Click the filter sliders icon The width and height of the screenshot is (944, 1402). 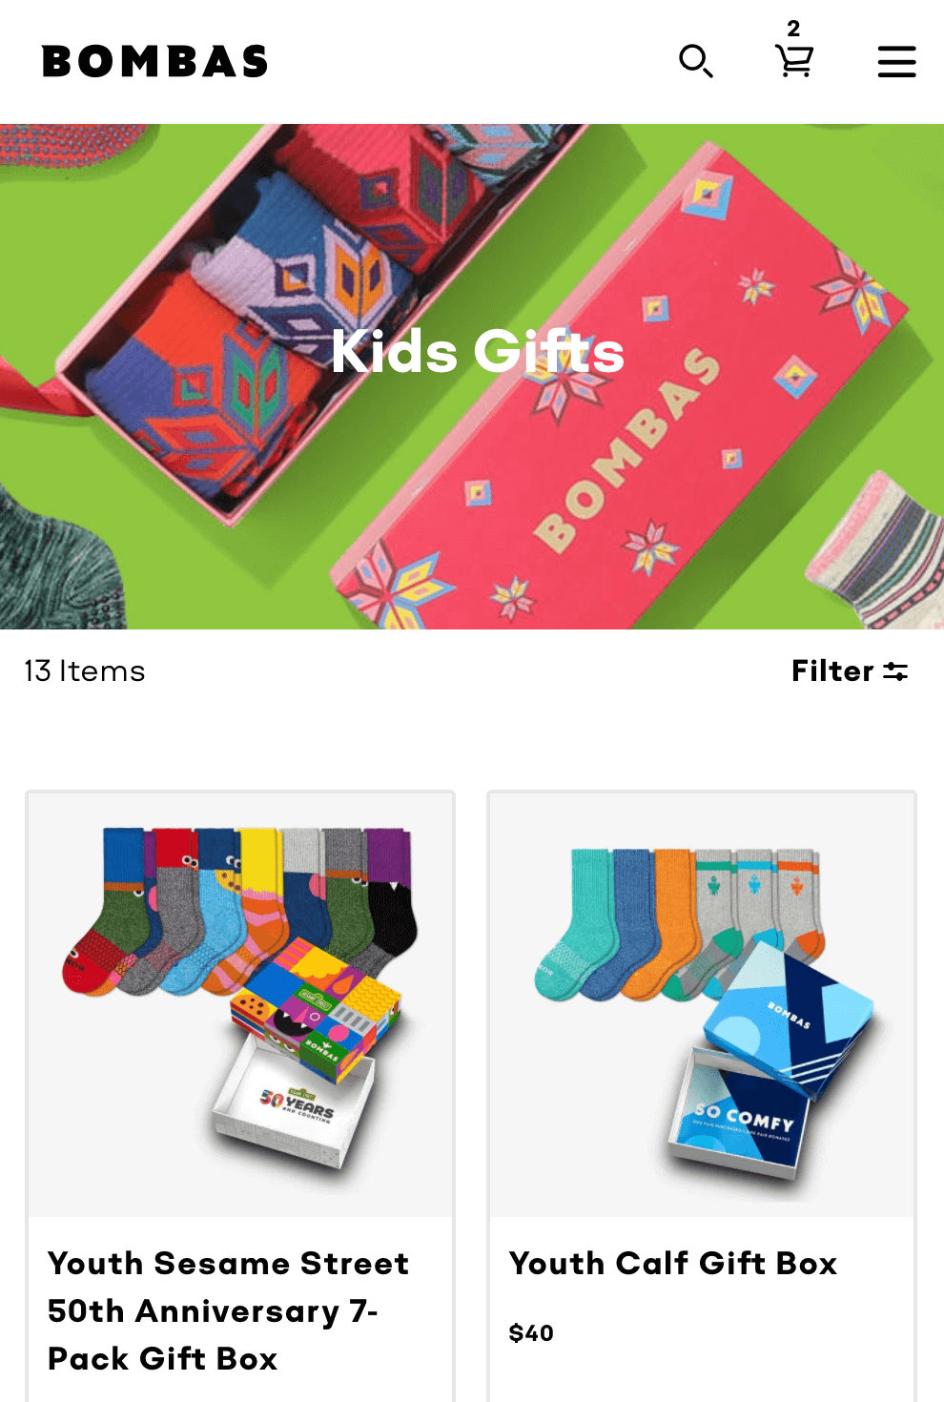(x=895, y=671)
